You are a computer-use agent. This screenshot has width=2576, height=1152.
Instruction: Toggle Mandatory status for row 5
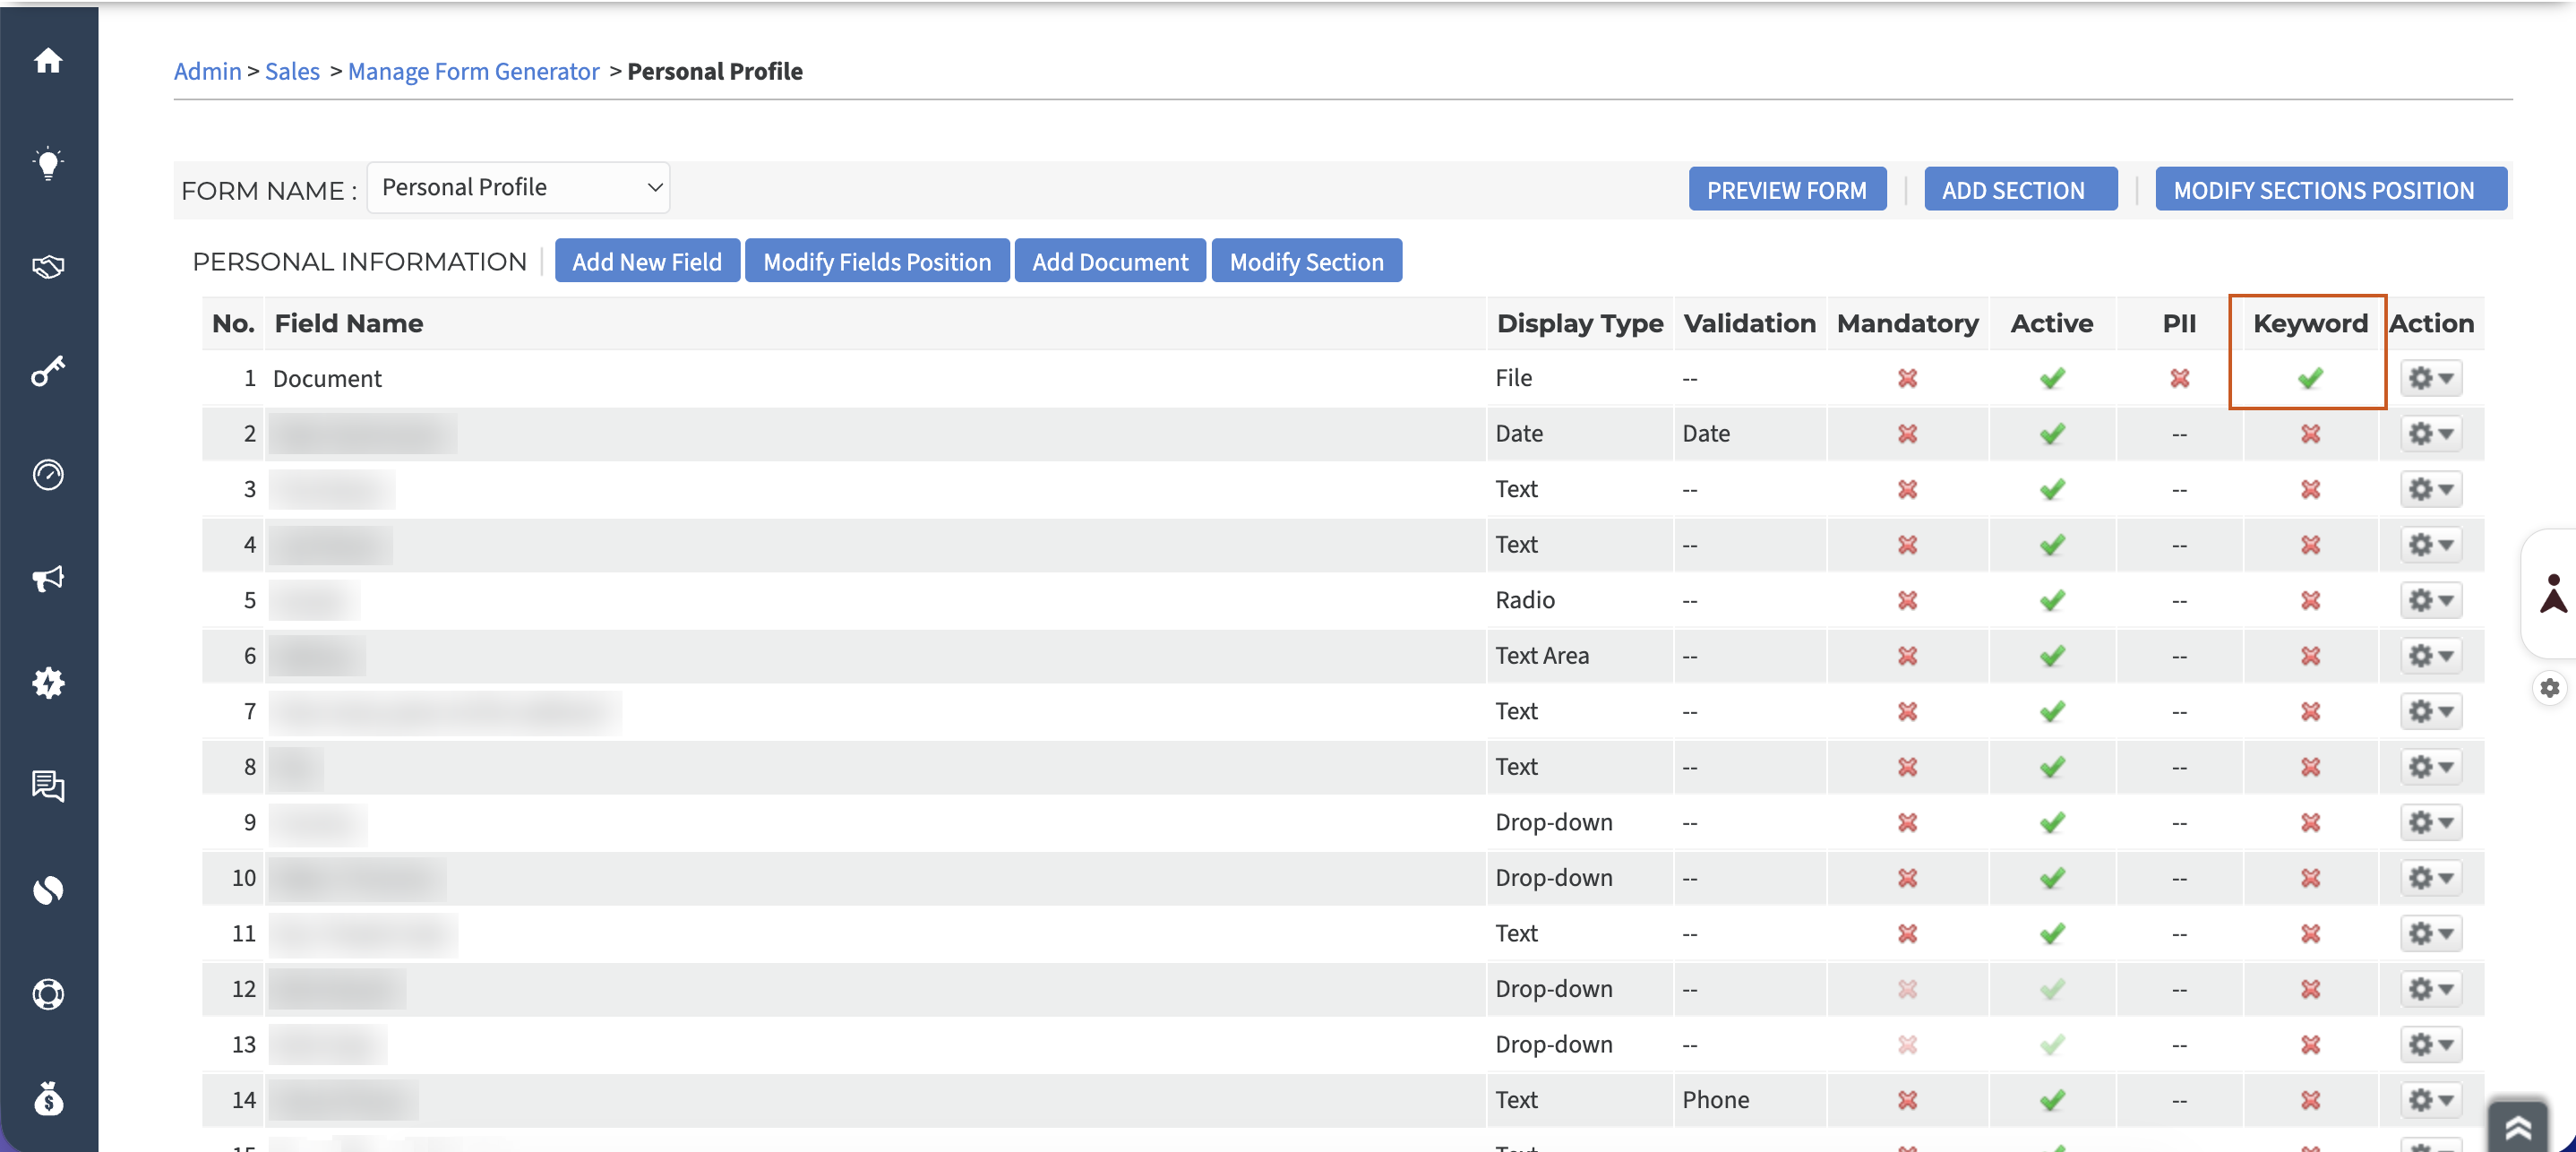1907,600
